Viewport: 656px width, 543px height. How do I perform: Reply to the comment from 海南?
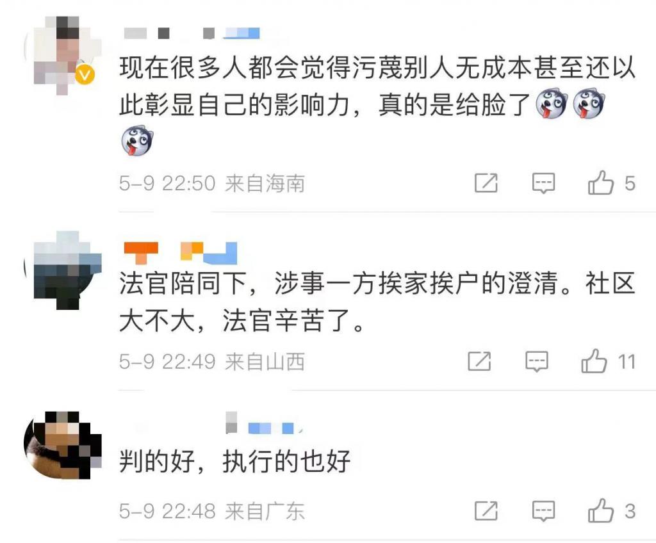543,183
